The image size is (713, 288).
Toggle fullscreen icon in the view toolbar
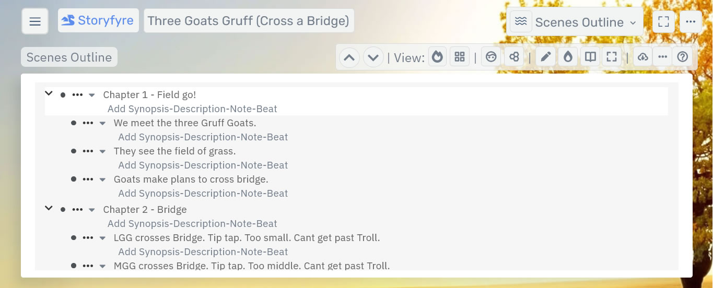coord(612,57)
